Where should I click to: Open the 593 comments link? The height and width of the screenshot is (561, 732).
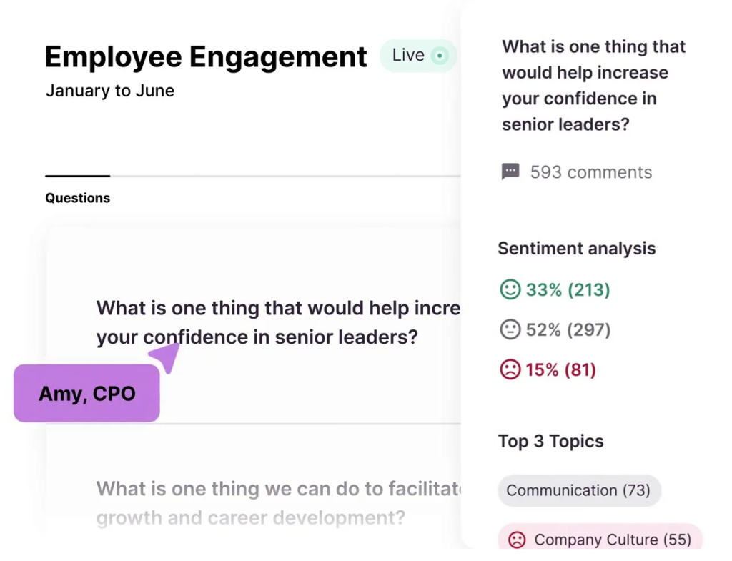[590, 172]
